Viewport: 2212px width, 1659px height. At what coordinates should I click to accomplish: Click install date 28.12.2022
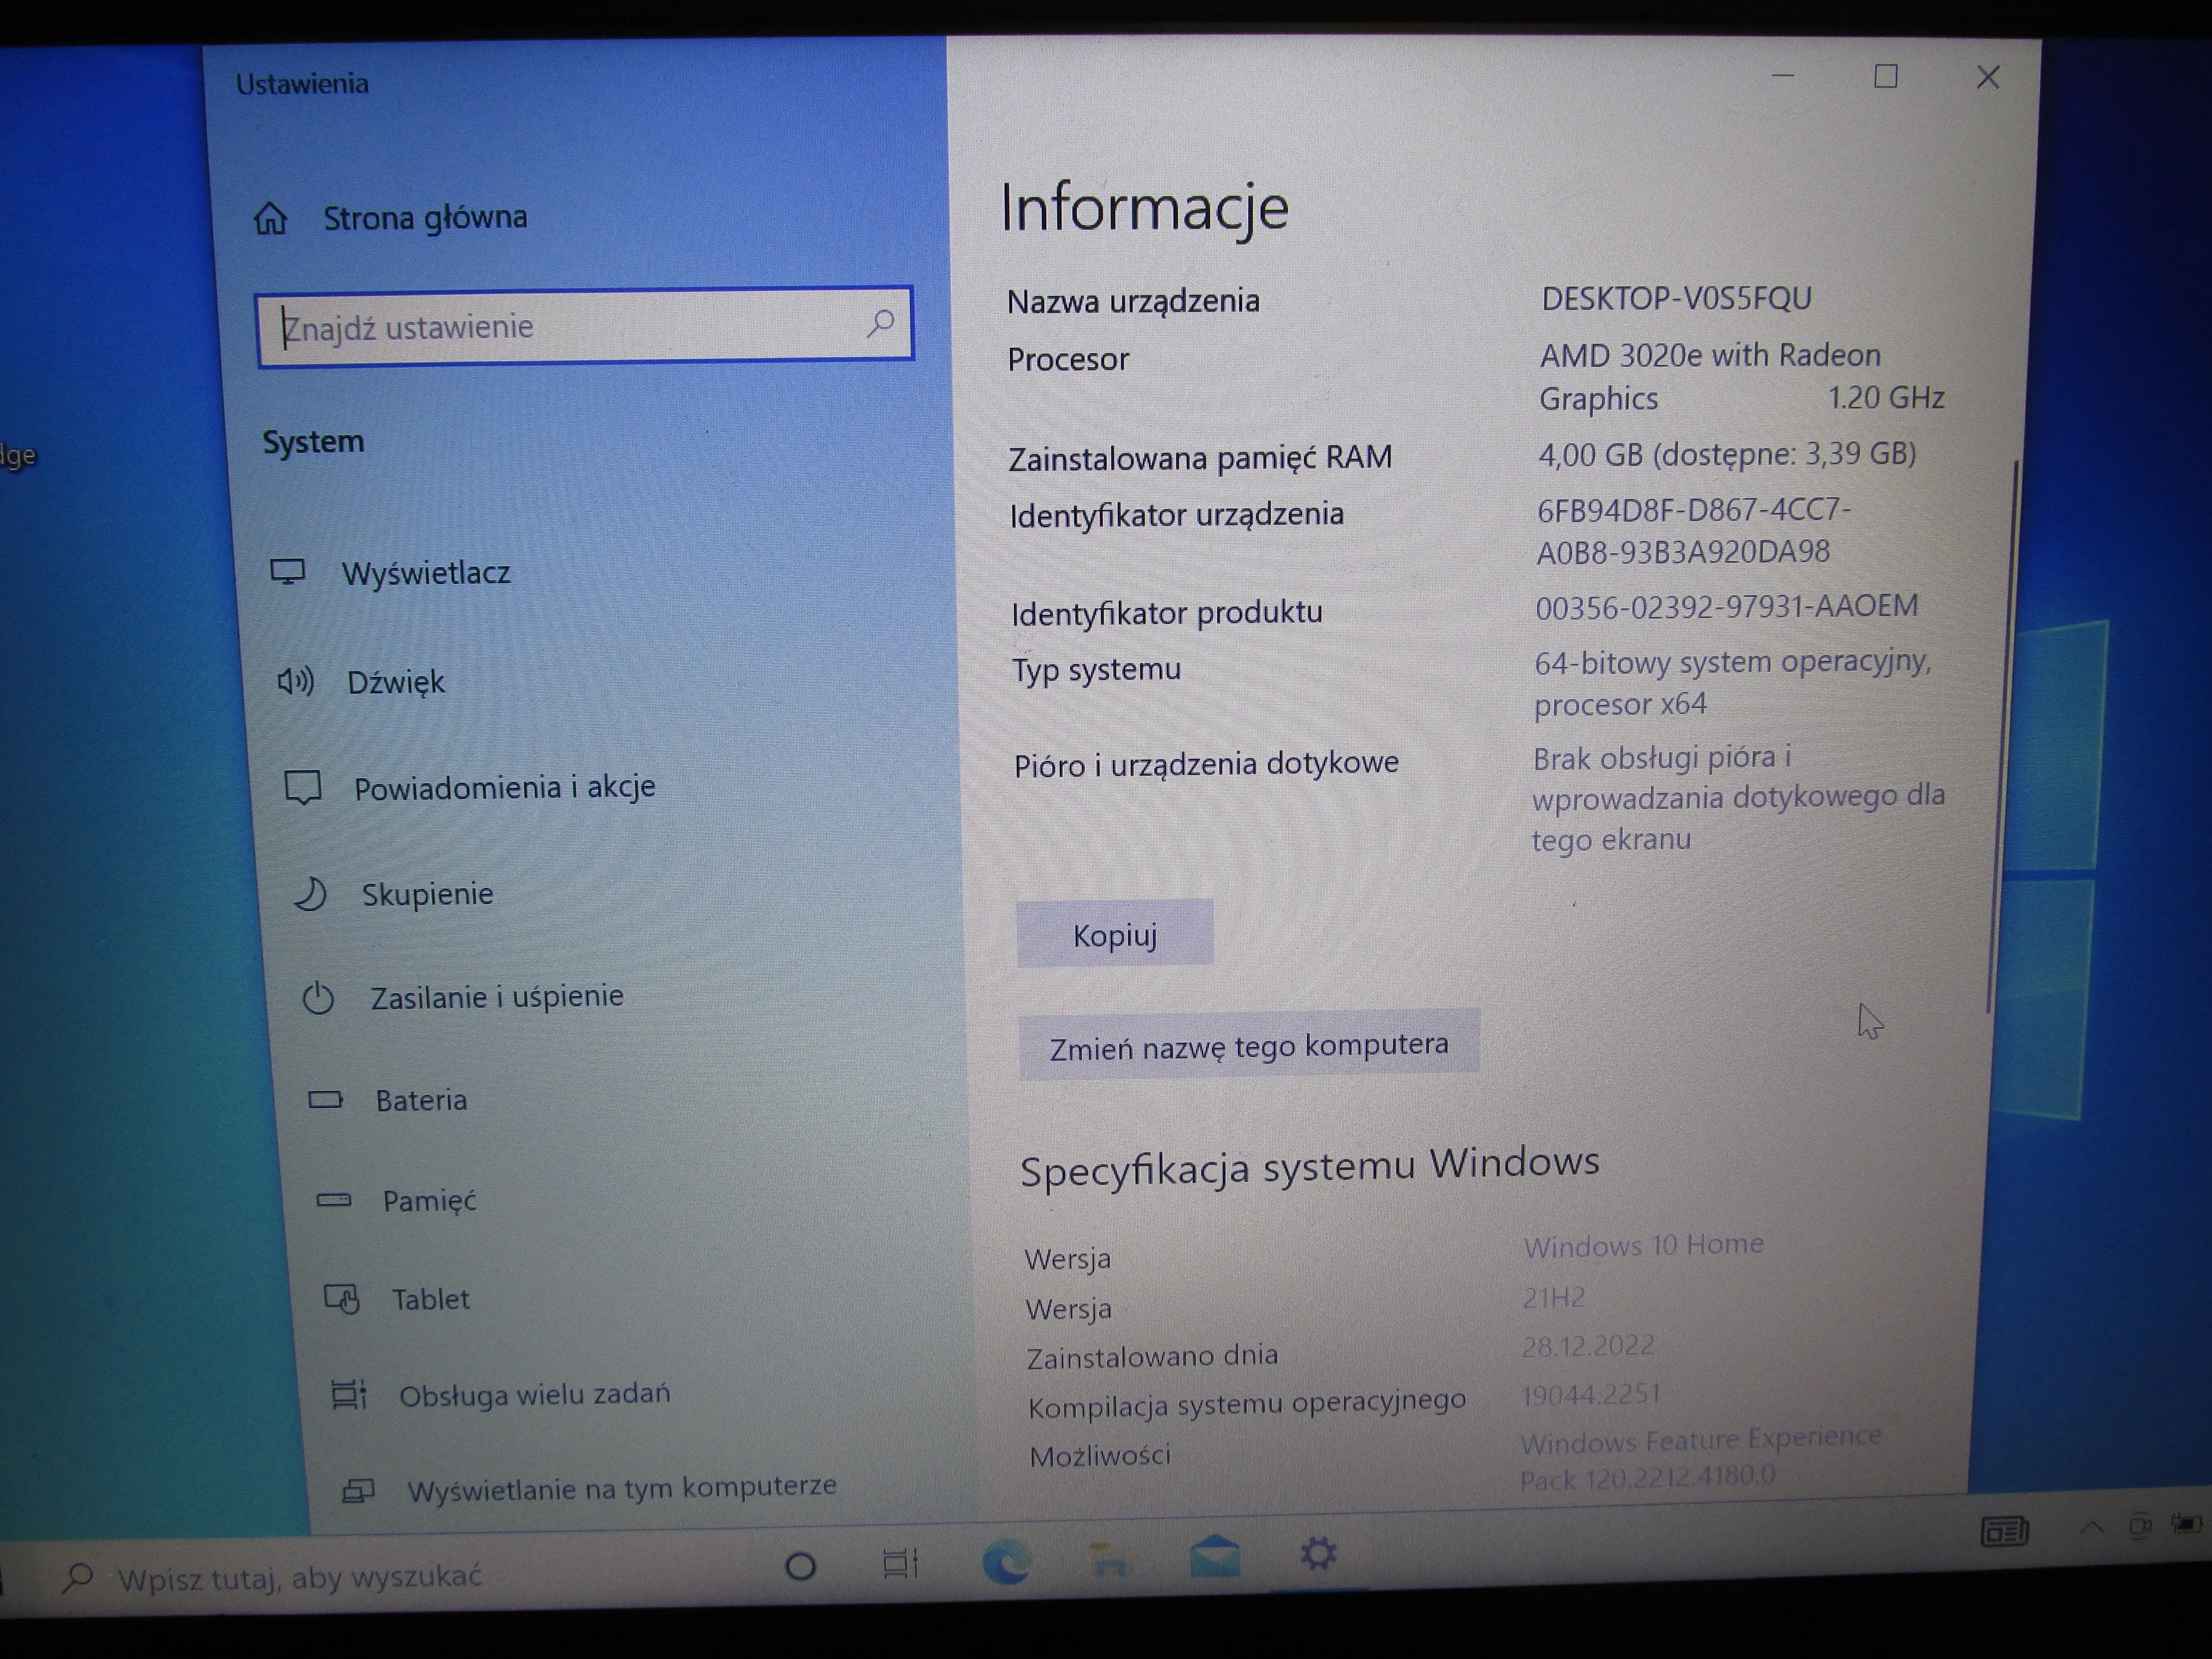[1587, 1345]
